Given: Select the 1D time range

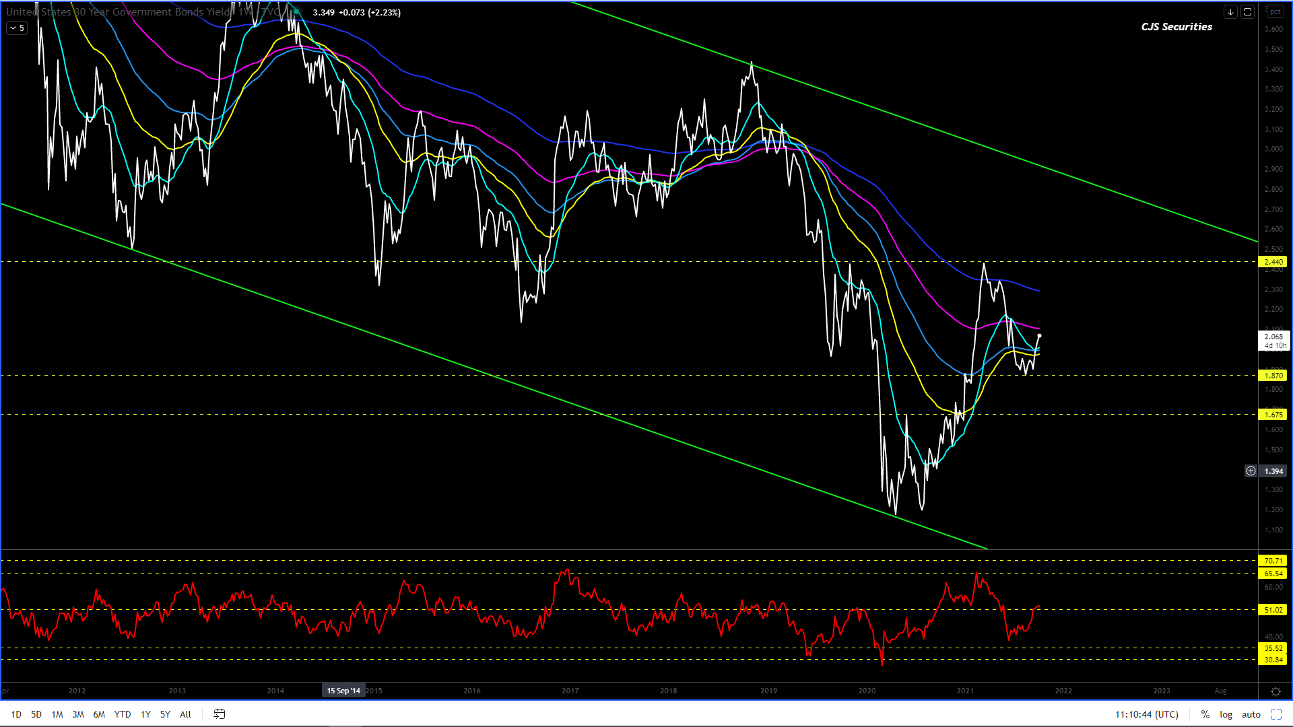Looking at the screenshot, I should (16, 714).
